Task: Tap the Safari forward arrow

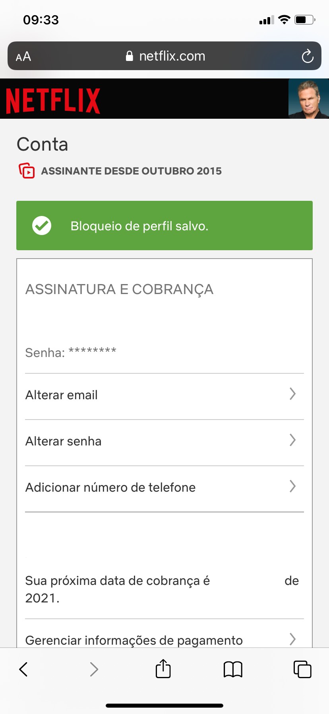Action: tap(94, 669)
